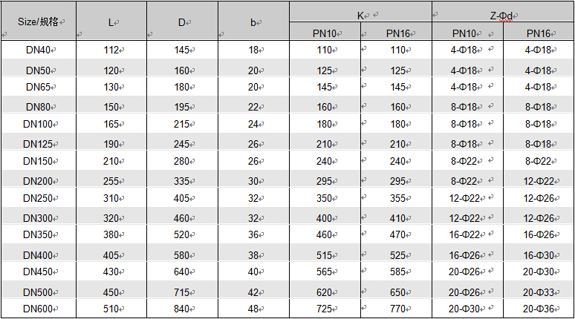Click the L value 255 cell
Screen dimensions: 575x319
coord(111,180)
